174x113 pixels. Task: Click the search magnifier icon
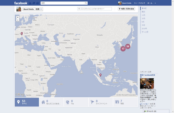click(x=86, y=3)
